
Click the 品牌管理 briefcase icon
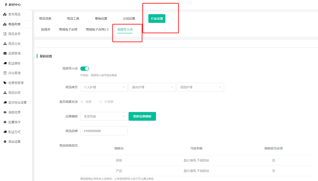point(5,53)
